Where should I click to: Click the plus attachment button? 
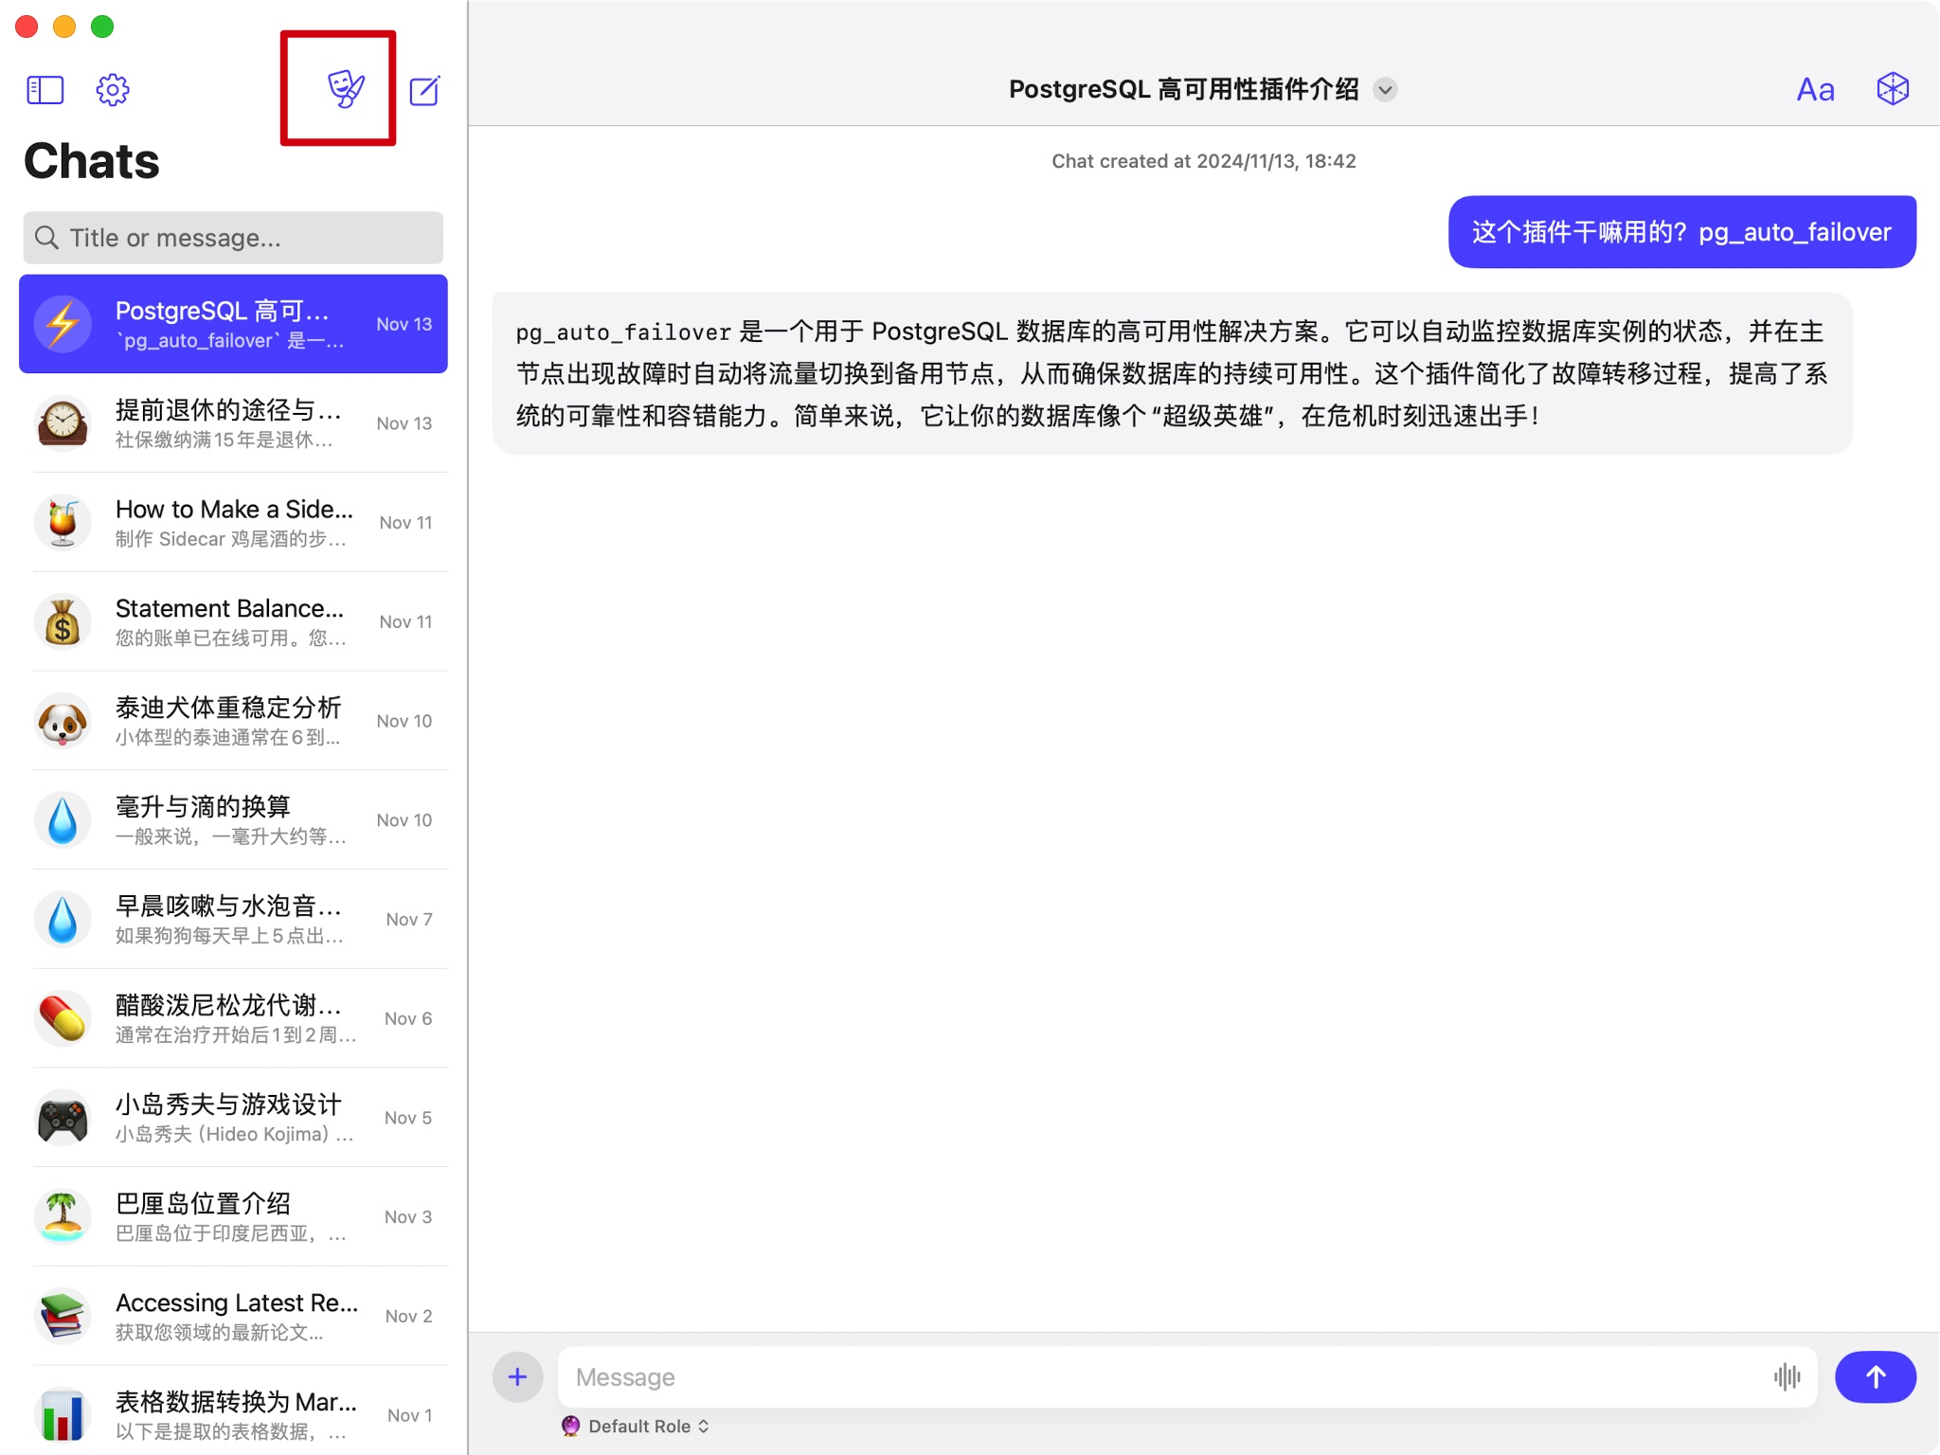[x=517, y=1376]
